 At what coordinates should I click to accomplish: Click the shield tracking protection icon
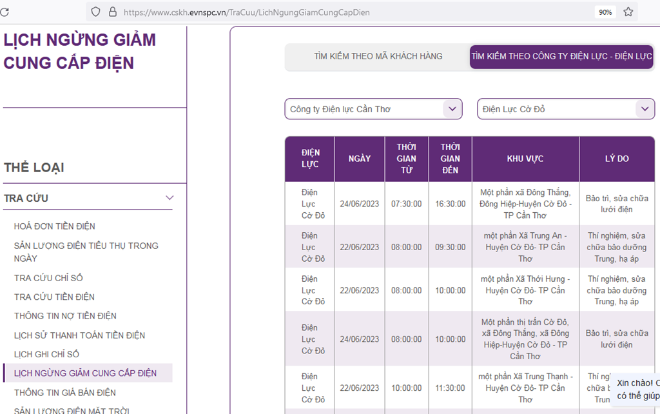[95, 12]
